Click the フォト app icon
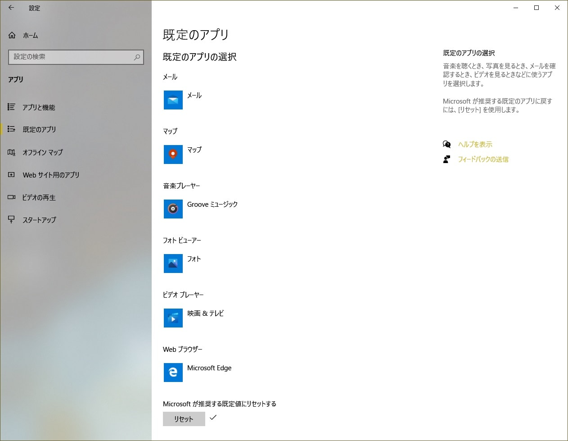This screenshot has height=441, width=568. click(x=173, y=264)
